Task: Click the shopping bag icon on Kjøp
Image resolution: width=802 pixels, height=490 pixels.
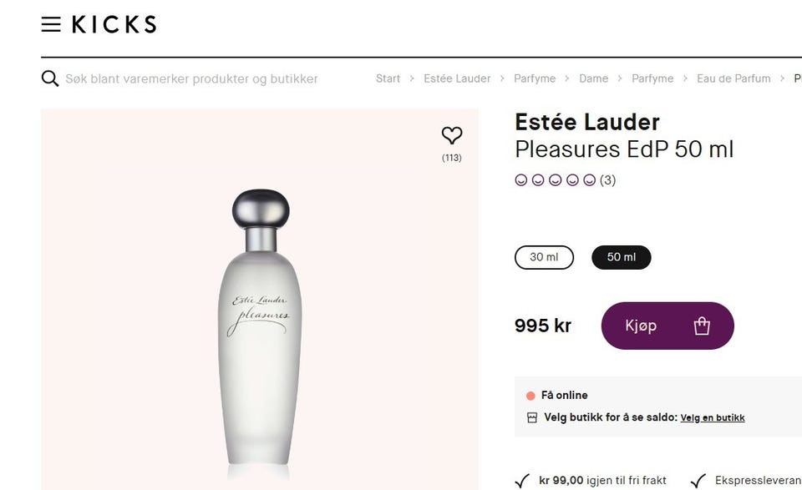Action: [702, 326]
